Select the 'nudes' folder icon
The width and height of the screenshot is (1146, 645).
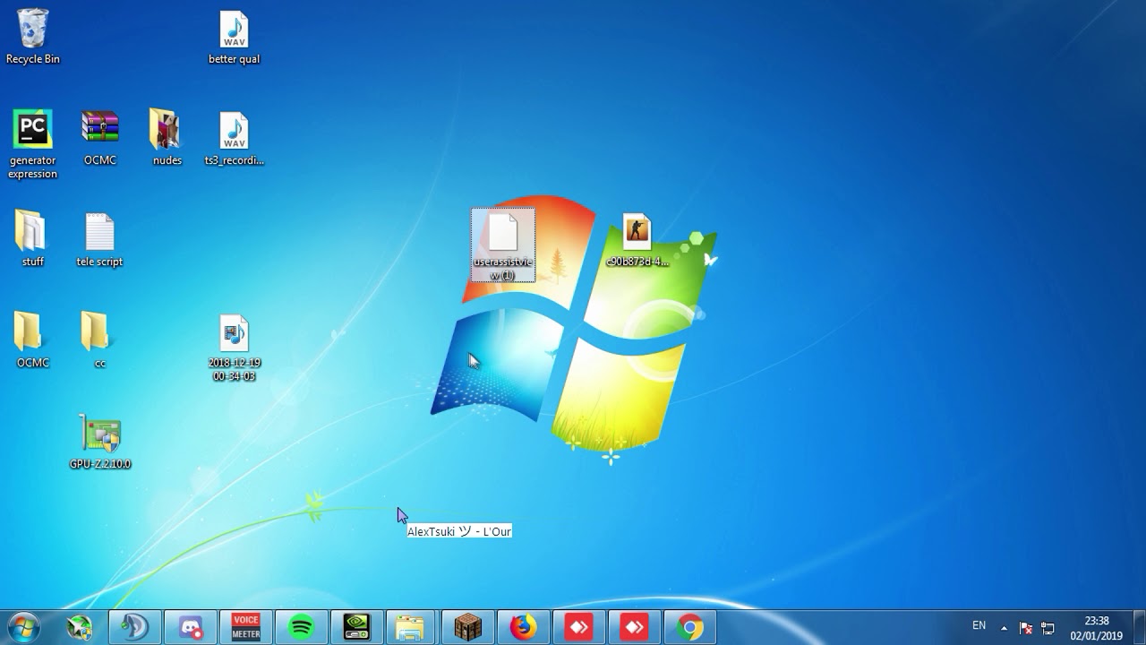click(167, 138)
